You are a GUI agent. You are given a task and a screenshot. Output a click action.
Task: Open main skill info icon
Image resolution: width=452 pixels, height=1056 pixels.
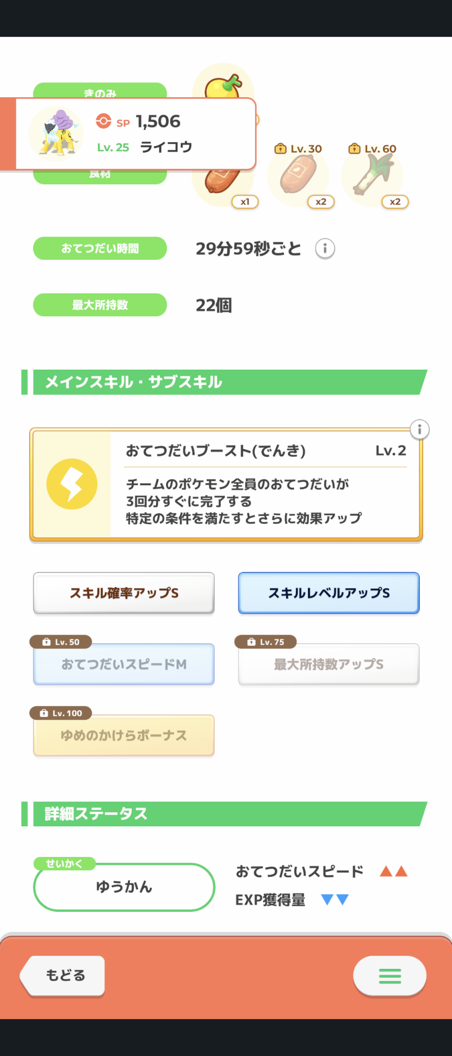(419, 429)
